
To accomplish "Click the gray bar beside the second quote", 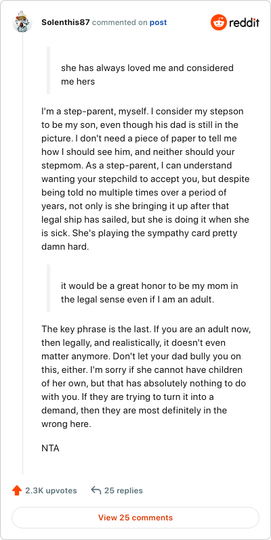I will pyautogui.click(x=48, y=288).
